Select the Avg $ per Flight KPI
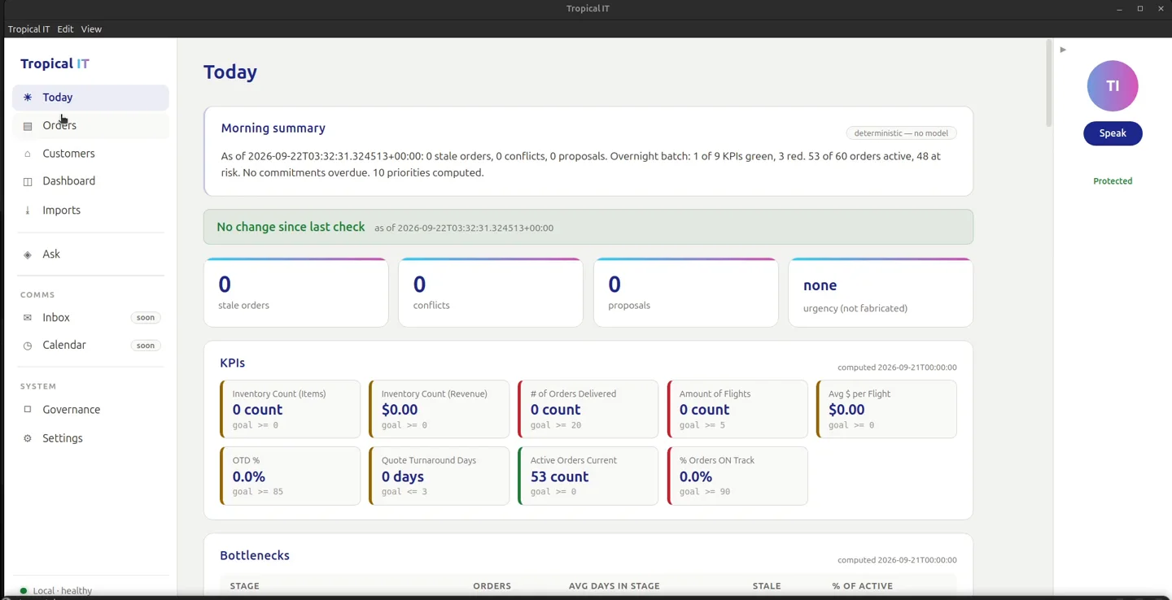1172x600 pixels. click(886, 409)
